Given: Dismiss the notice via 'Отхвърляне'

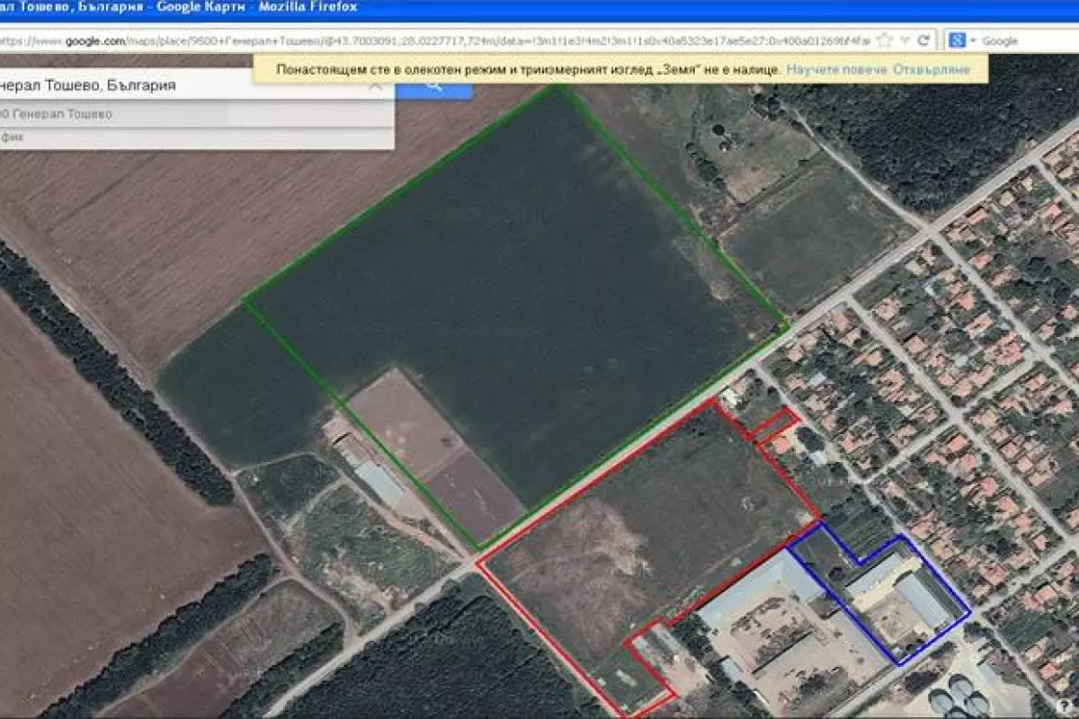Looking at the screenshot, I should click(932, 69).
